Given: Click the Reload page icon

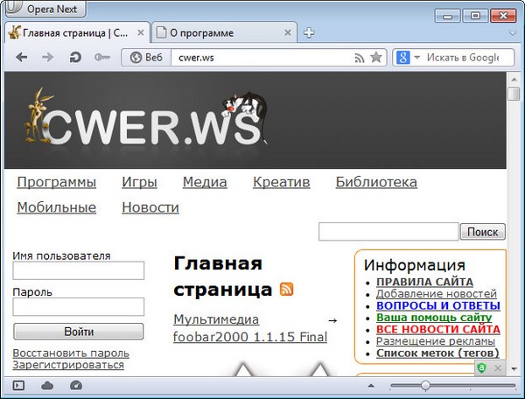Looking at the screenshot, I should click(74, 58).
